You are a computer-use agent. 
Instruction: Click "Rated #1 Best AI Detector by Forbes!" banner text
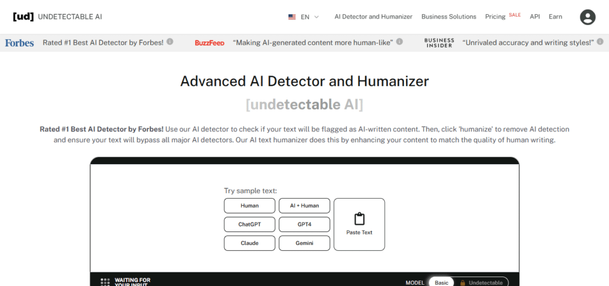point(103,43)
